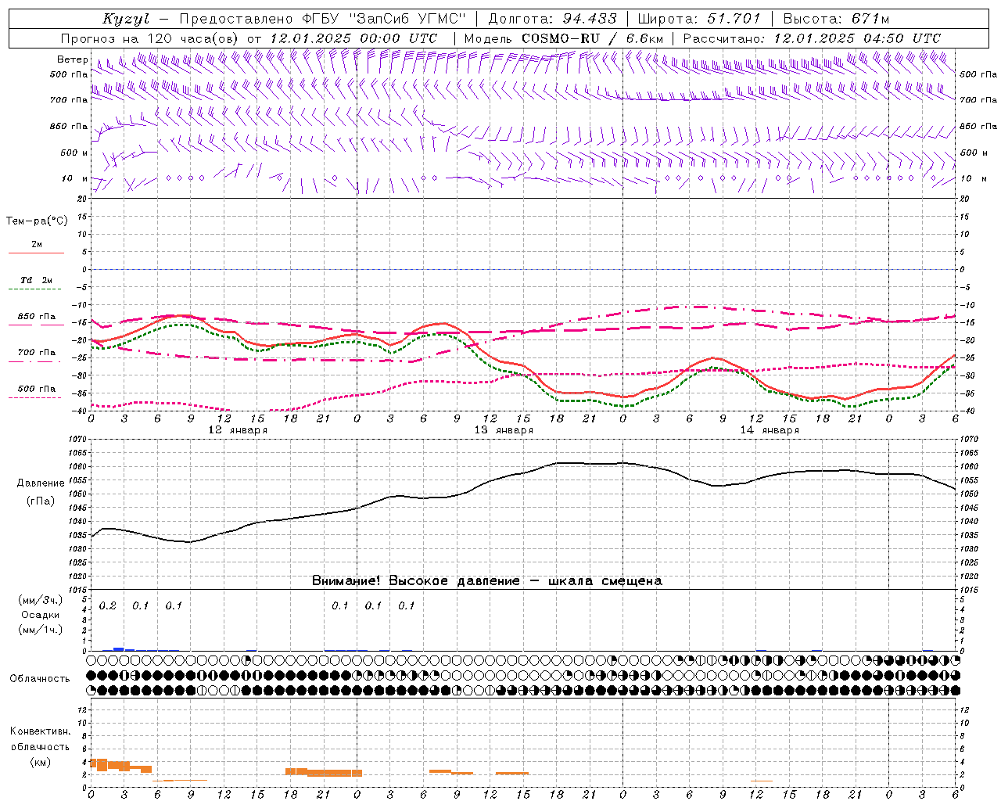Click the warning Внимание! Высокое давление – шкала смещена
The width and height of the screenshot is (1001, 801).
click(486, 581)
